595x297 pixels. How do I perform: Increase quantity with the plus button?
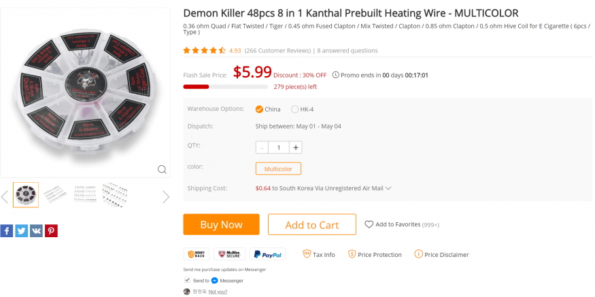click(296, 147)
